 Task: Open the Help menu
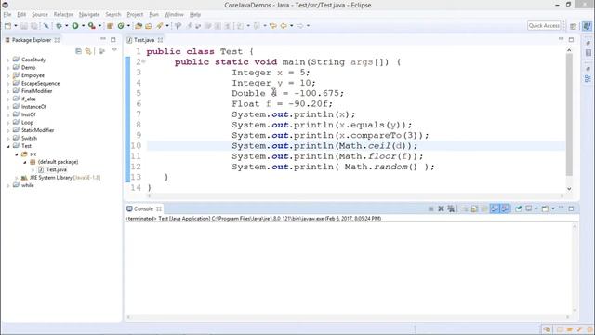point(195,15)
